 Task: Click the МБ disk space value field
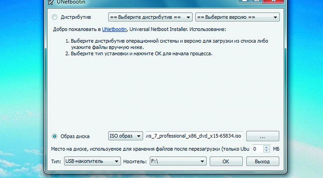[257, 148]
